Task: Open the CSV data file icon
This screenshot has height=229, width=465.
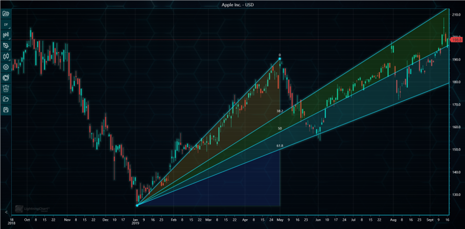Action: 6,13
